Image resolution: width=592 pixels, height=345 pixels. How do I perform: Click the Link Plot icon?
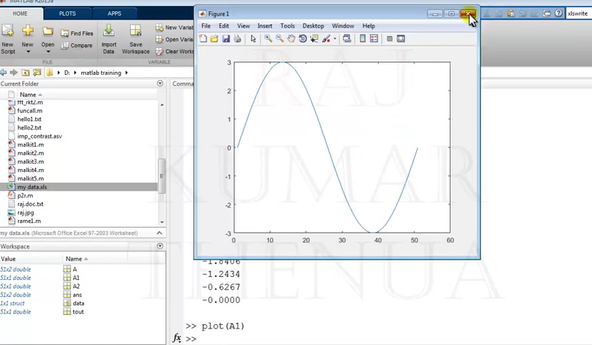(347, 38)
